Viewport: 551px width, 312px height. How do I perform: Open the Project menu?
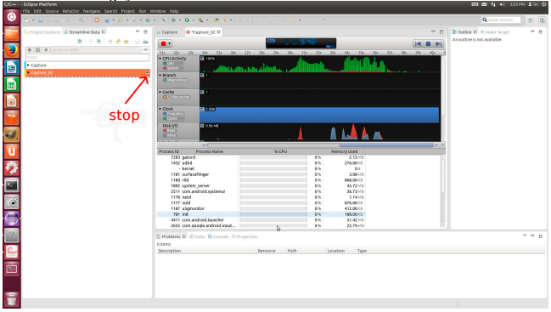[128, 11]
